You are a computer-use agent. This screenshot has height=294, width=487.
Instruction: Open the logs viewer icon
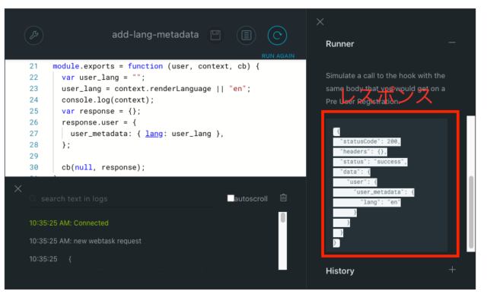coord(247,36)
